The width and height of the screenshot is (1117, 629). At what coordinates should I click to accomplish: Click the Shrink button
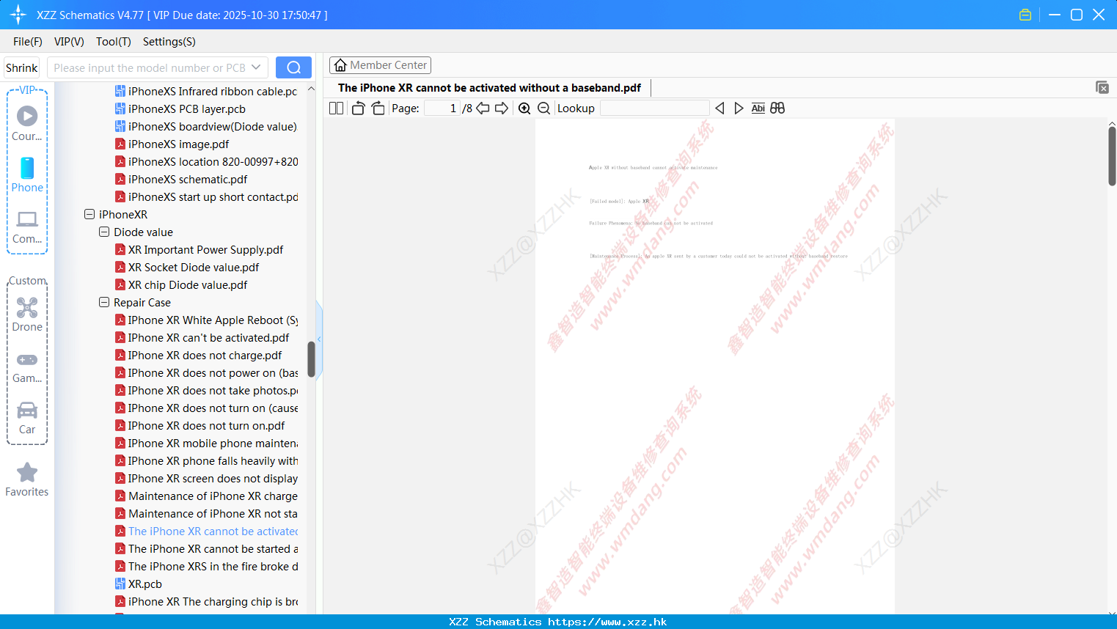point(21,67)
